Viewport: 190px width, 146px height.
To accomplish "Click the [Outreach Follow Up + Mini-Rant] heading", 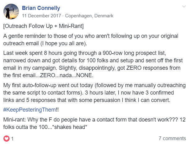I will (x=43, y=26).
